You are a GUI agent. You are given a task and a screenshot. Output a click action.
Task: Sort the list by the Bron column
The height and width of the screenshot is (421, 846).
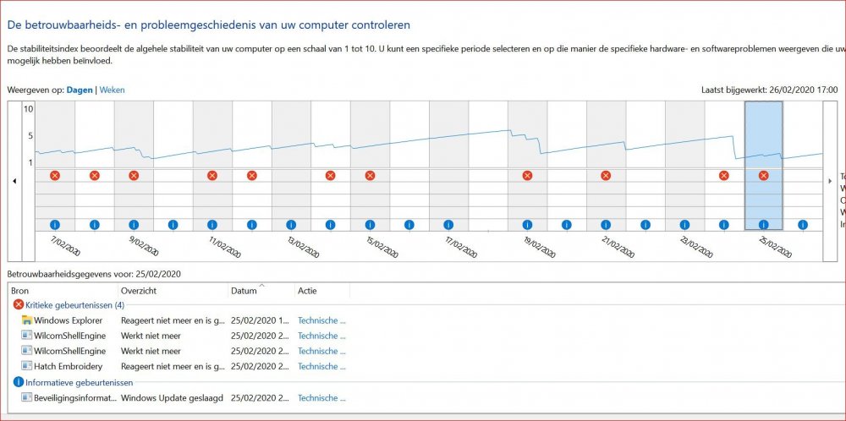[x=63, y=291]
